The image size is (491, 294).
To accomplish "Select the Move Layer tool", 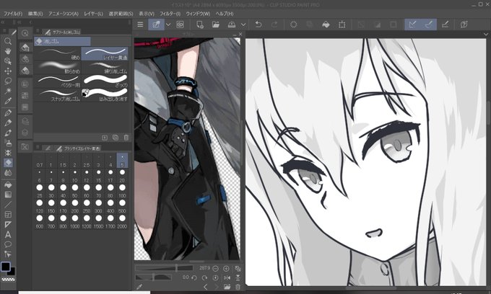I will pos(8,71).
